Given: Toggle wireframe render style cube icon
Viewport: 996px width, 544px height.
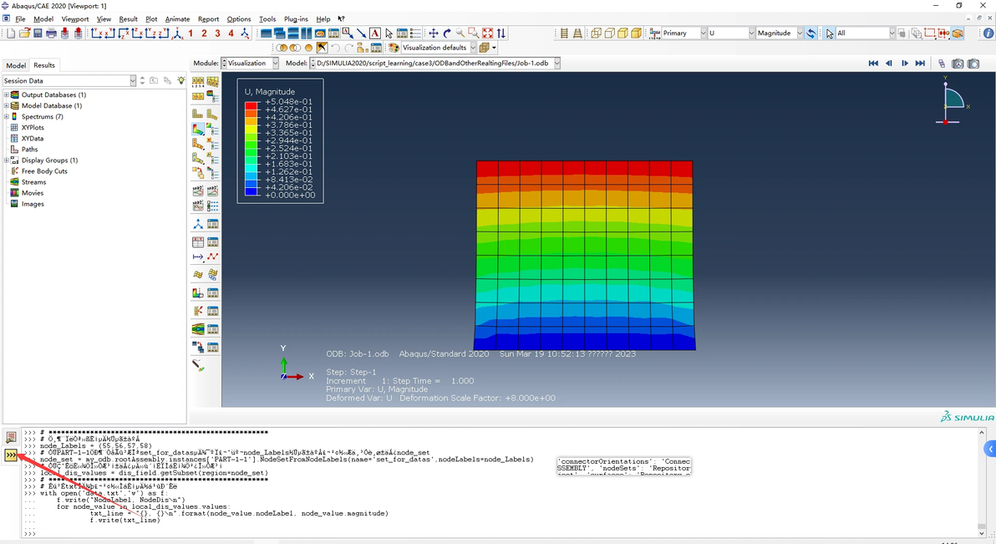Looking at the screenshot, I should [596, 33].
